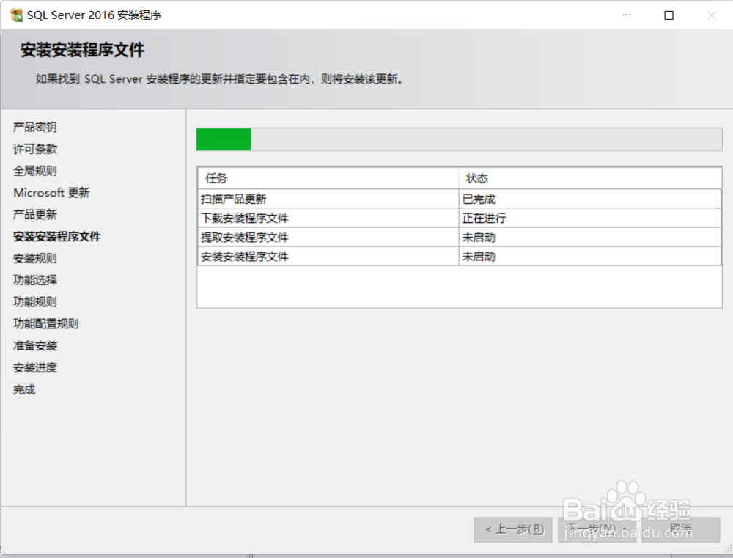Select 产品密钥 step in sidebar

point(35,127)
